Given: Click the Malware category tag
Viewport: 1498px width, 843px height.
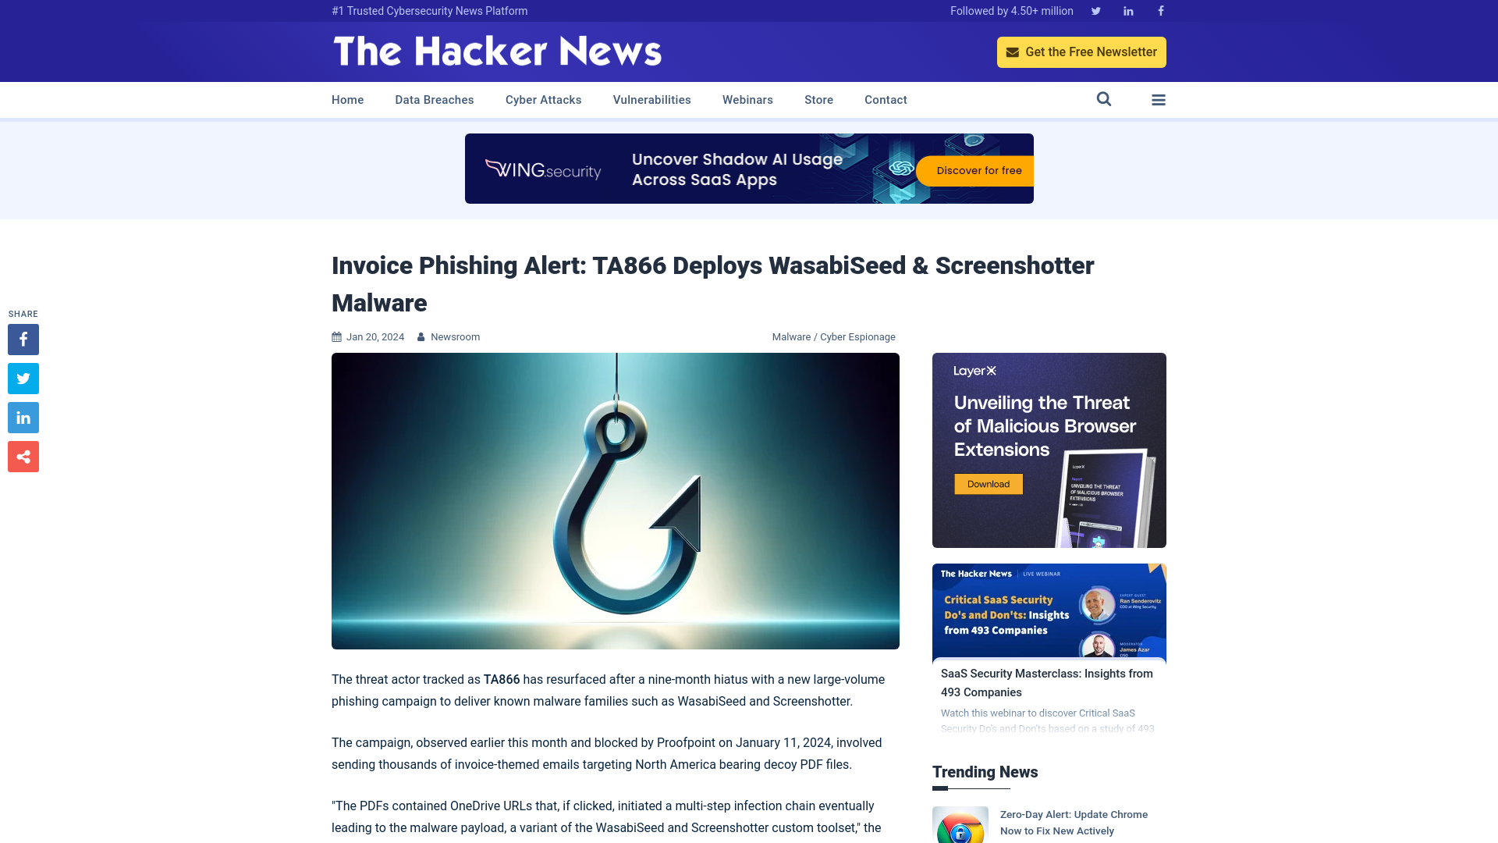Looking at the screenshot, I should click(791, 336).
